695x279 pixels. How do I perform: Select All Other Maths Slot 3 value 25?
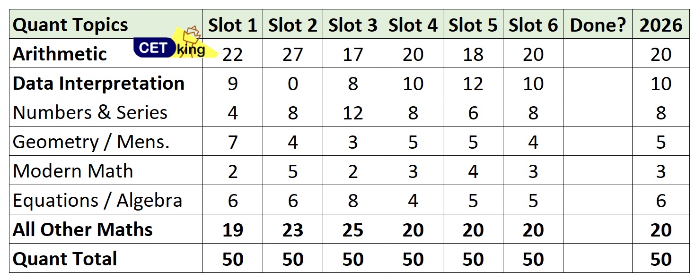pyautogui.click(x=352, y=230)
